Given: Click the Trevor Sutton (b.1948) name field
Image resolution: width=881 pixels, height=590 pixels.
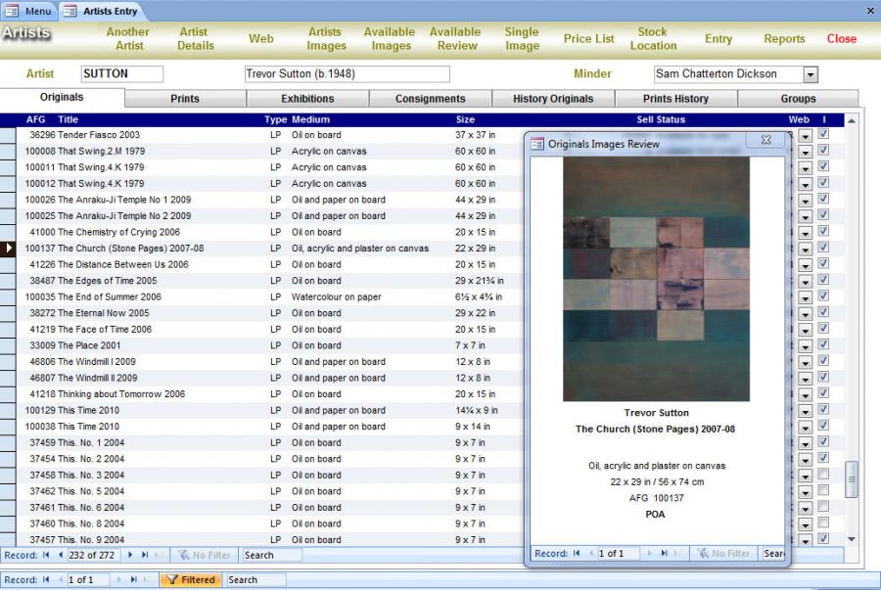Looking at the screenshot, I should (348, 74).
